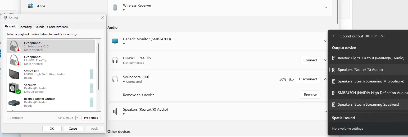Expand the Generic Monitor (SMB2430H) chevron
This screenshot has height=137, width=408.
(x=326, y=41)
